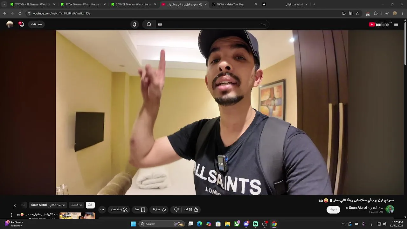Go back in browser history
Screen dimensions: 407x229
tap(4, 13)
